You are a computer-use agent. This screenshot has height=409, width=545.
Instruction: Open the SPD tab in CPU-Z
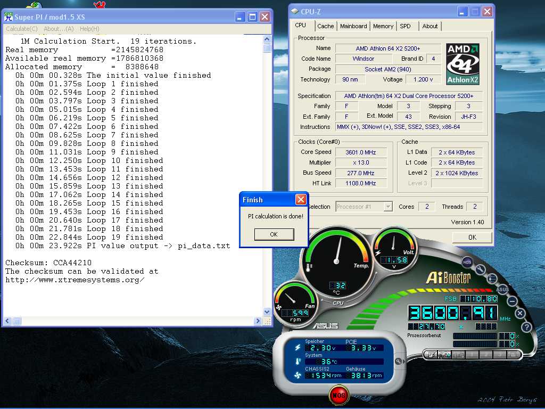[x=405, y=26]
